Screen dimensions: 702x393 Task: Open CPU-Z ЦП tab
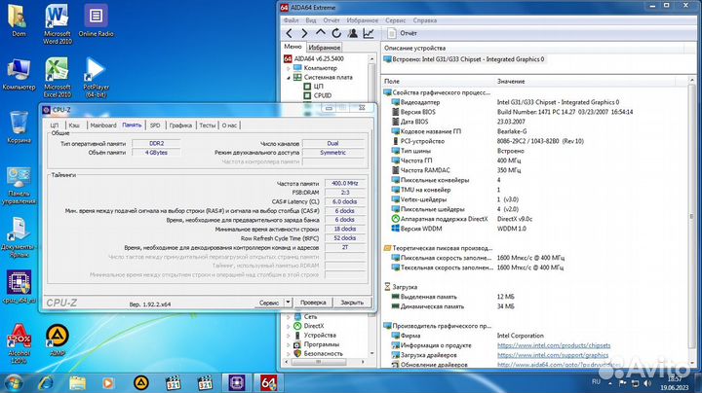pos(55,125)
